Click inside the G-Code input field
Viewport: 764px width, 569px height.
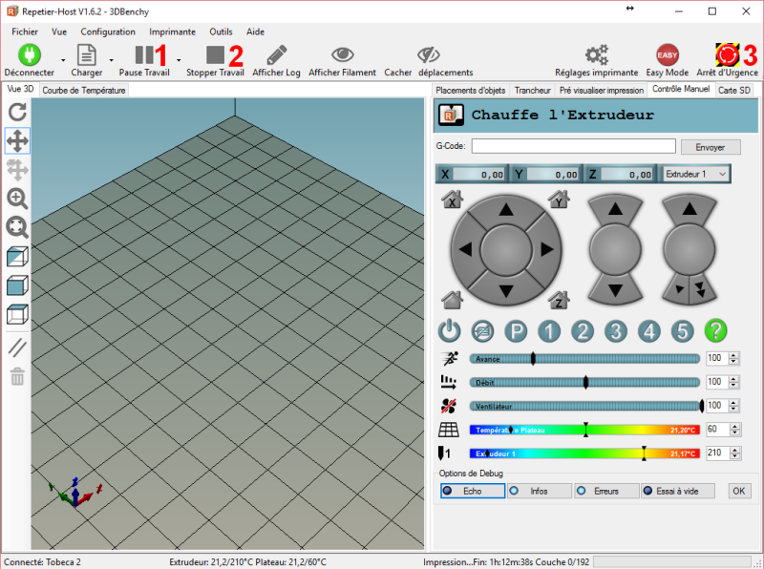pos(573,145)
